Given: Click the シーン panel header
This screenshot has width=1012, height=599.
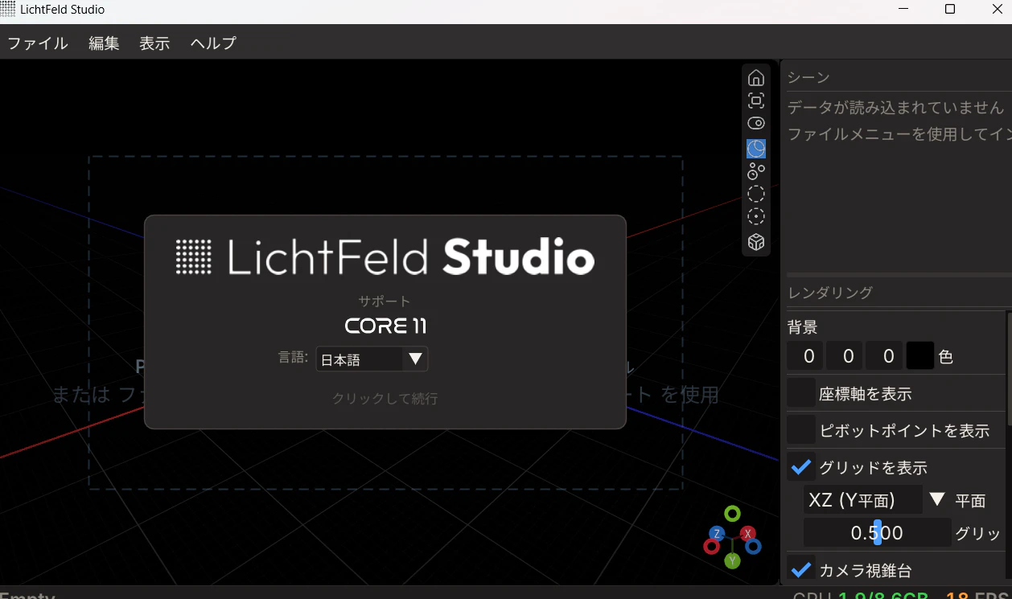Looking at the screenshot, I should click(808, 77).
